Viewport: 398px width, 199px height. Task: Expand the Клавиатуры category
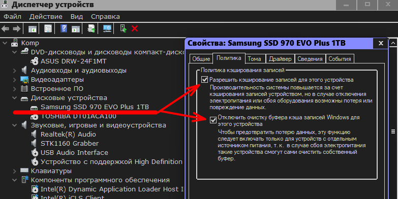15,171
